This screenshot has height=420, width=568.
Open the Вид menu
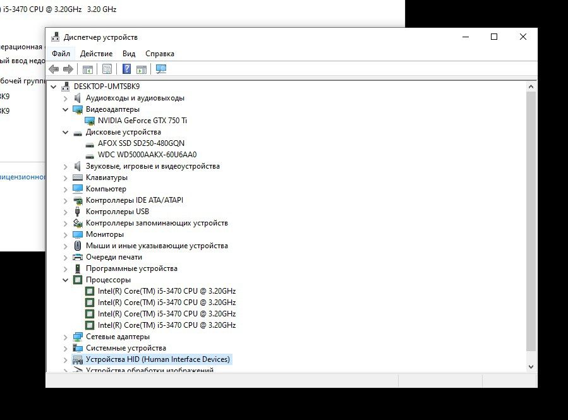(x=129, y=54)
